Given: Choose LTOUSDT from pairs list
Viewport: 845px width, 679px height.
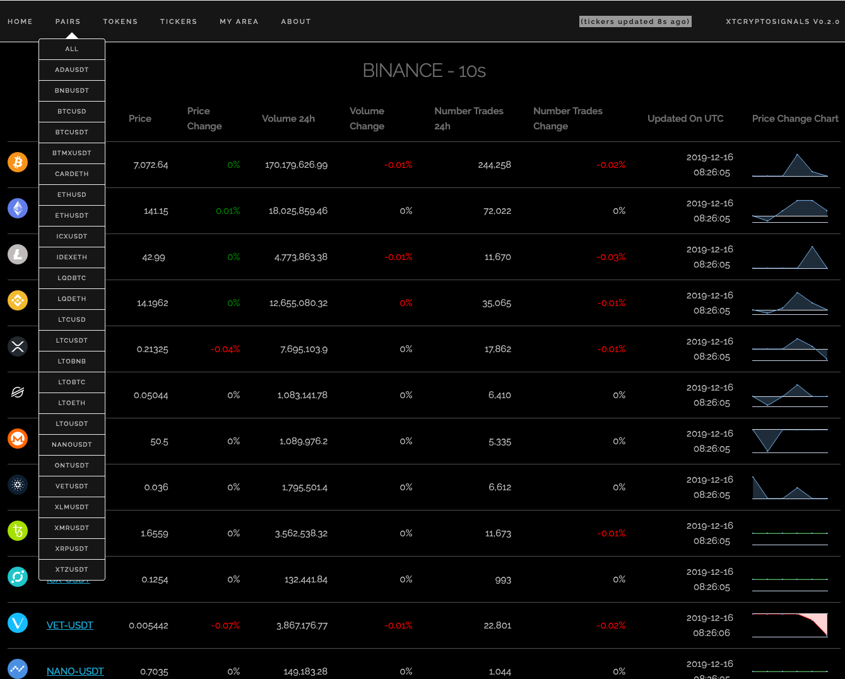Looking at the screenshot, I should [x=72, y=424].
